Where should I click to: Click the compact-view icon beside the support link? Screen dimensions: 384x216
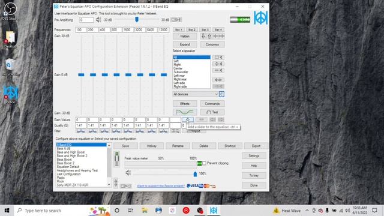[x=126, y=186]
